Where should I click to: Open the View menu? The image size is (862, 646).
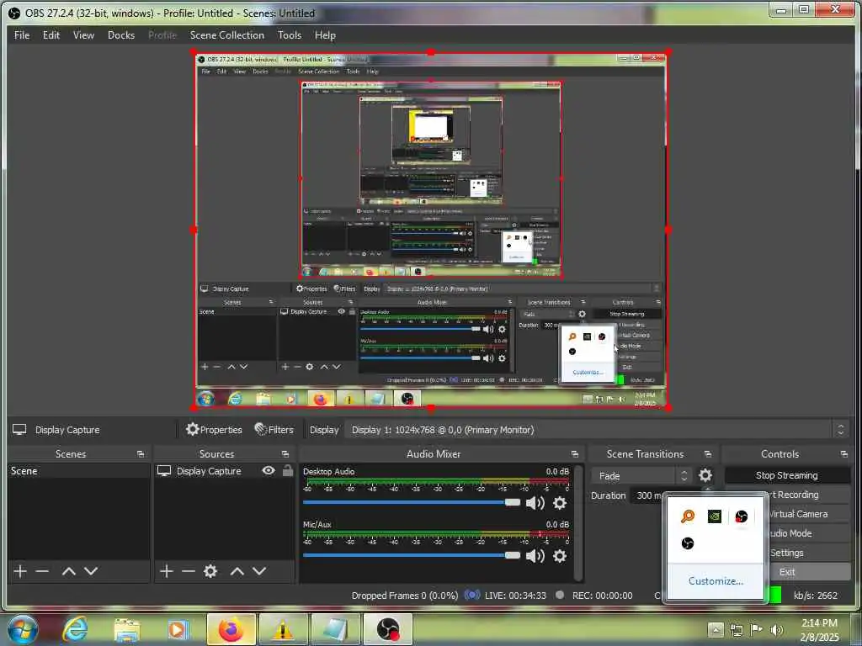pyautogui.click(x=83, y=35)
